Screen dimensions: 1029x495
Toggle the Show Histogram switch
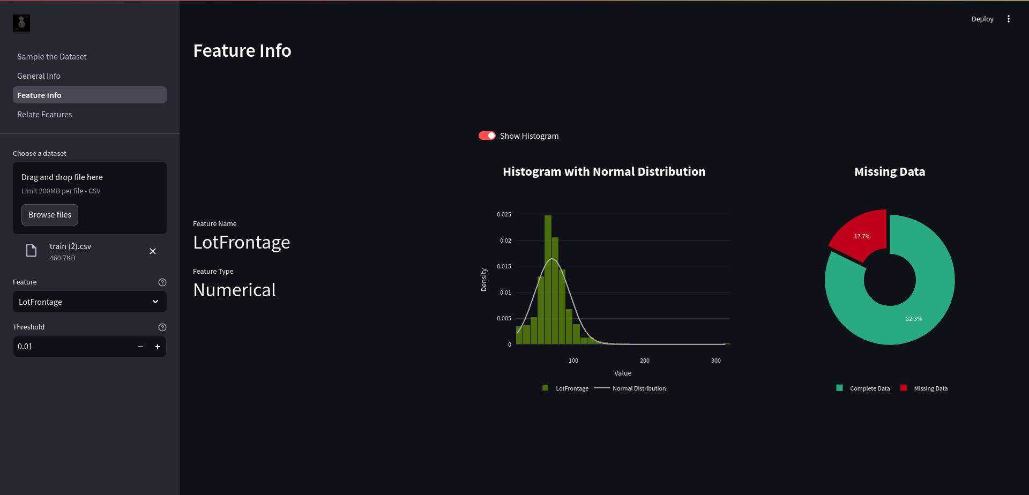[x=487, y=136]
